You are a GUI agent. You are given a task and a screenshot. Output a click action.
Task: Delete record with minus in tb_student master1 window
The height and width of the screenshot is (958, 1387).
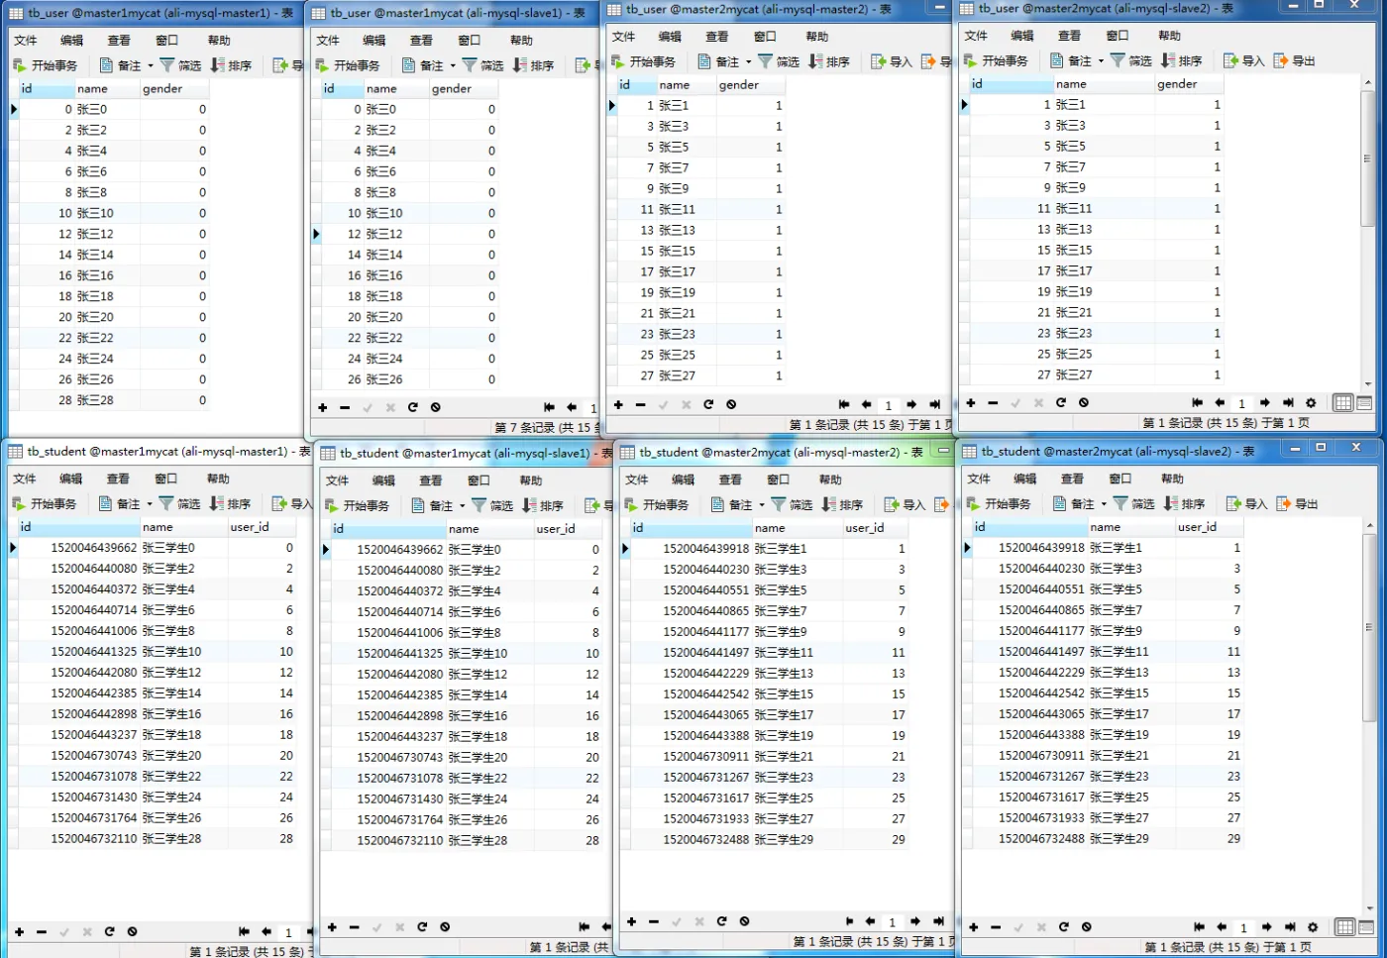tap(42, 931)
